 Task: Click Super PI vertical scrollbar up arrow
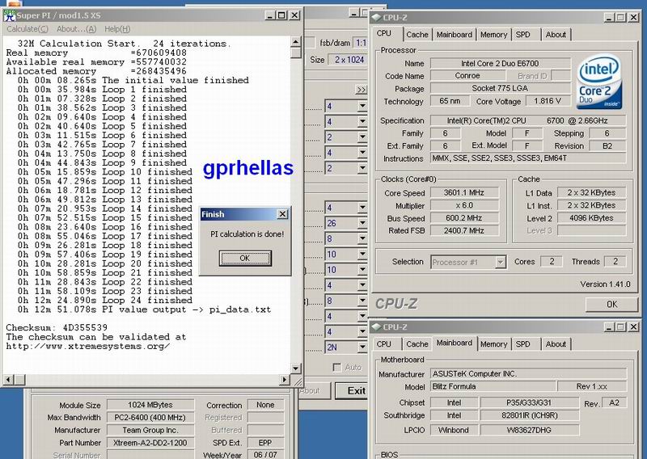296,42
